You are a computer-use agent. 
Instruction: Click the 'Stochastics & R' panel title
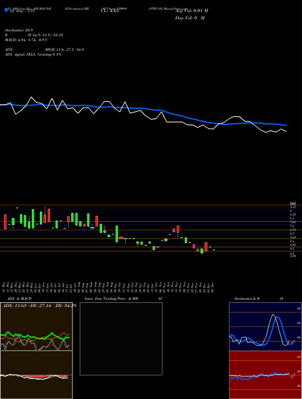(x=246, y=299)
